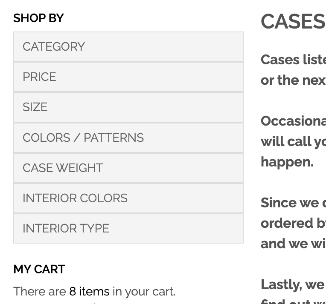326x304 pixels.
Task: Expand the INTERIOR COLORS filter
Action: (128, 198)
